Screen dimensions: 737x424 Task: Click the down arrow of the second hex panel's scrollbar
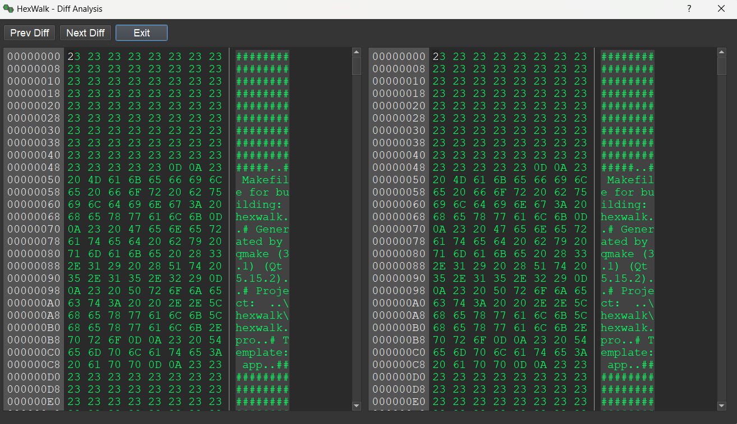click(x=721, y=406)
